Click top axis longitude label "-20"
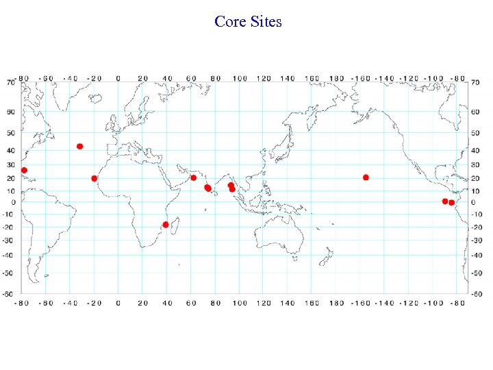This screenshot has height=370, width=493. (x=94, y=78)
